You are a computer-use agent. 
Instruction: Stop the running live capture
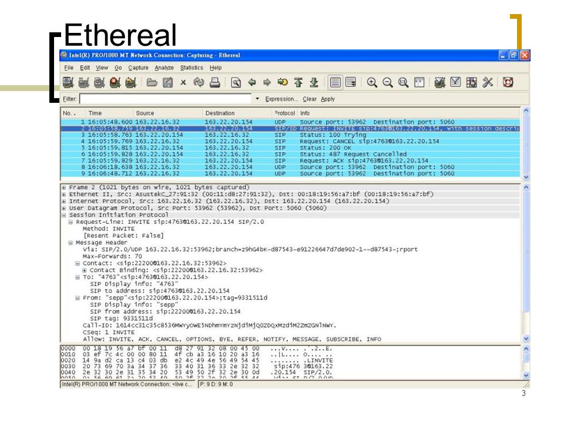click(x=115, y=82)
